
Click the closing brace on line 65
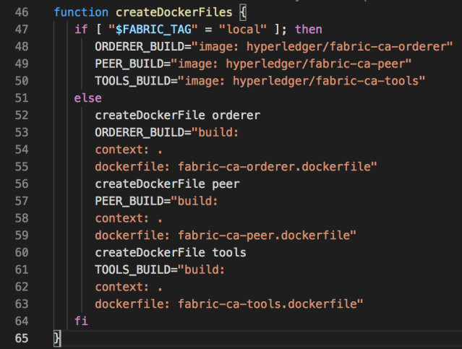(58, 337)
